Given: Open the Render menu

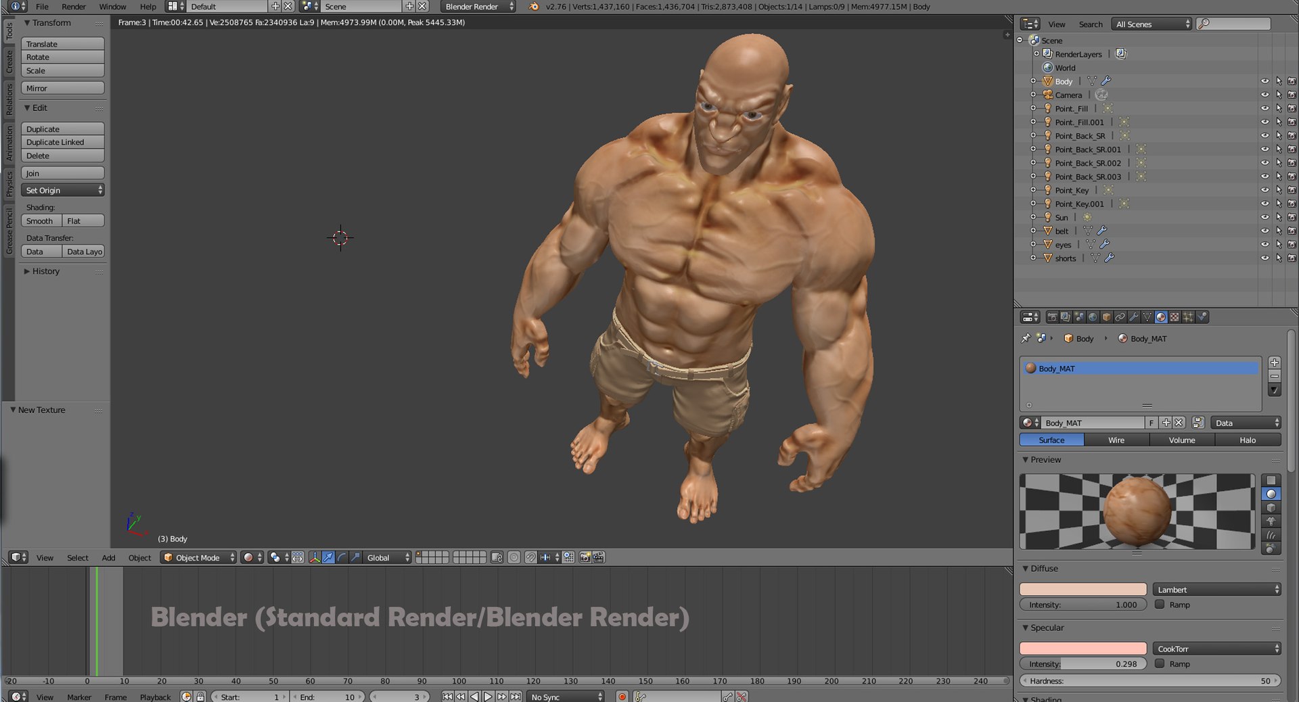Looking at the screenshot, I should tap(74, 7).
